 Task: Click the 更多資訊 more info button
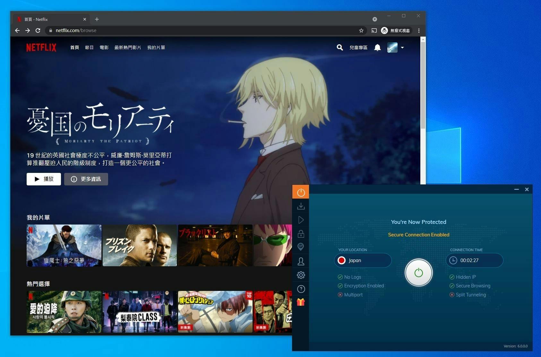tap(86, 179)
